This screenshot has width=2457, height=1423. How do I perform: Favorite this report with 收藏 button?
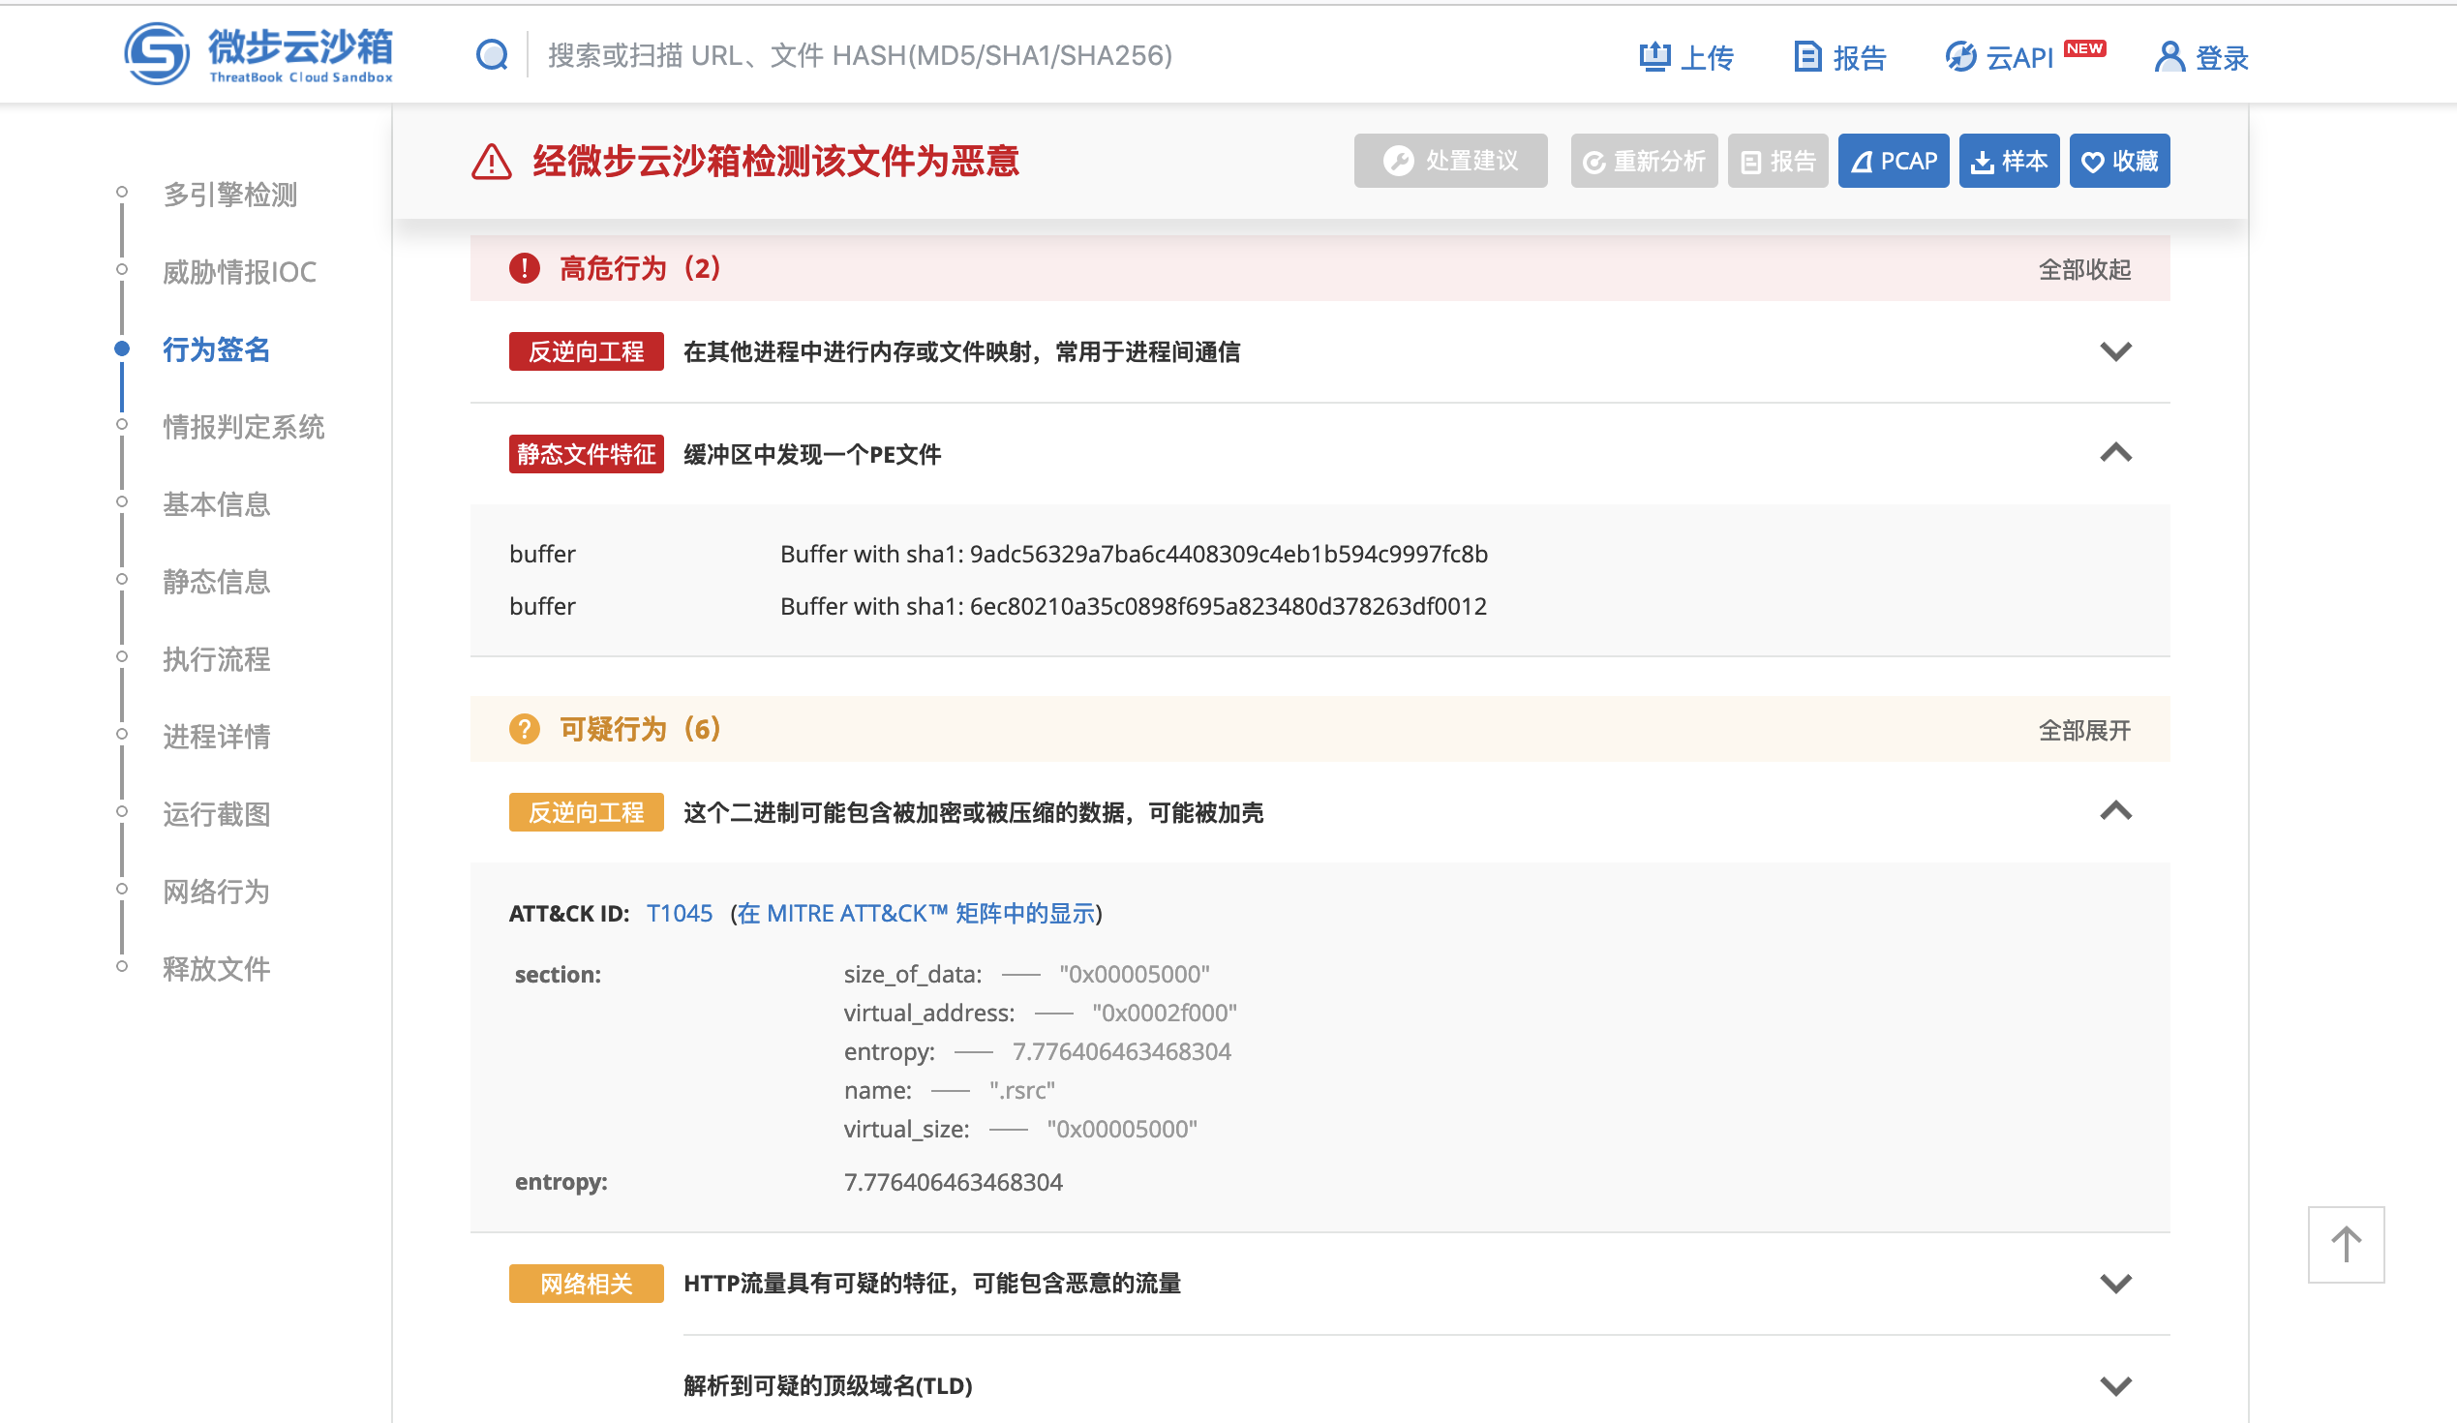[2119, 161]
